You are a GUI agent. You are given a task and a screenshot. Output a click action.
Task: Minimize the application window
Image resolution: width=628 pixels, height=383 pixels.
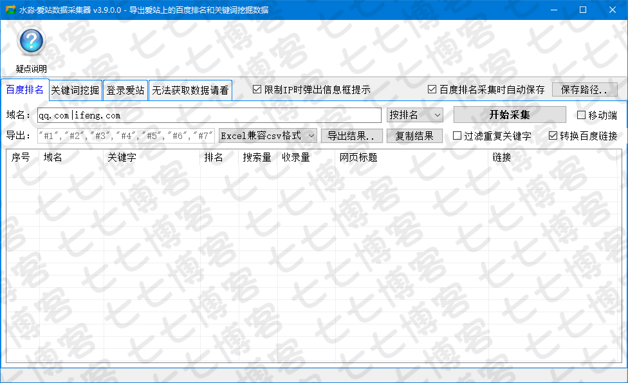point(554,10)
